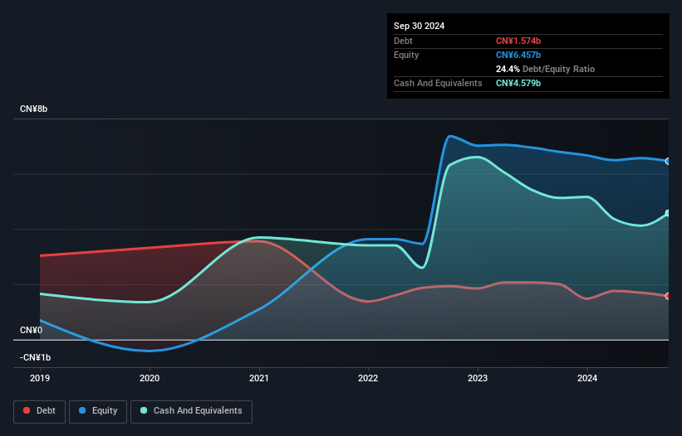Click the CN¥0 y-axis label
Image resolution: width=682 pixels, height=436 pixels.
point(32,330)
